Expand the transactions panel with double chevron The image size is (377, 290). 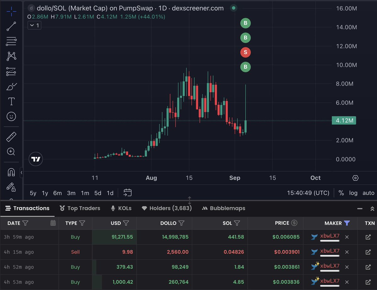pyautogui.click(x=372, y=208)
